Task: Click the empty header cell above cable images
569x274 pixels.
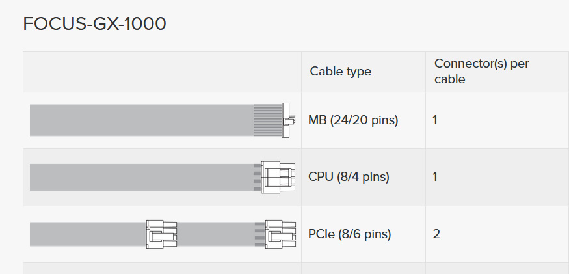Action: 162,72
